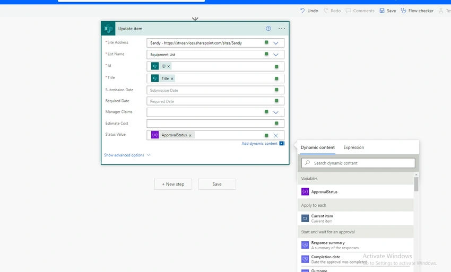Click the Required Date input field
Screen dimensions: 451x272
pos(215,101)
